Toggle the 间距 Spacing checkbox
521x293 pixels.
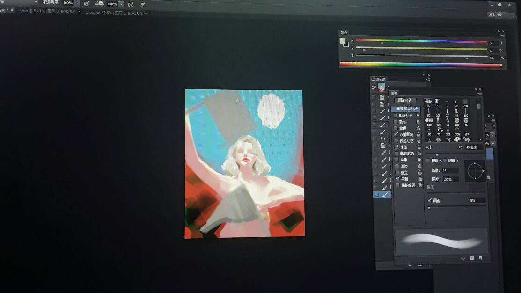click(x=430, y=200)
